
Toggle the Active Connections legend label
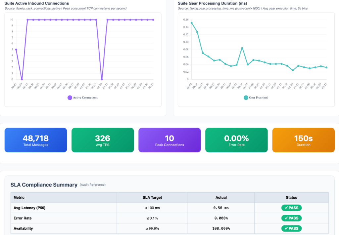[x=85, y=98]
